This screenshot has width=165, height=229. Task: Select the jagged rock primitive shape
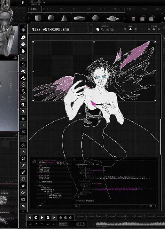tap(95, 18)
